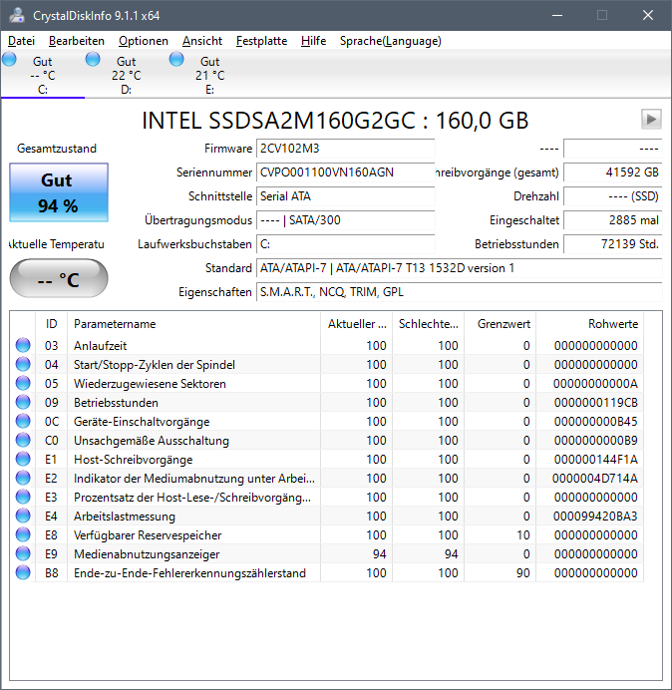This screenshot has height=690, width=672.
Task: Click the blue status orb for drive D:
Action: coord(93,60)
